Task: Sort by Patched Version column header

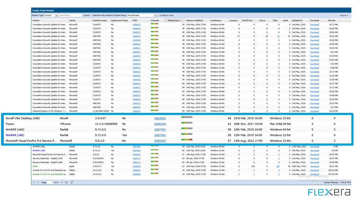Action: (101, 20)
